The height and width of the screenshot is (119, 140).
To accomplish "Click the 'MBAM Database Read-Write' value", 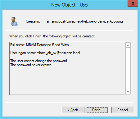I will click(x=47, y=45).
